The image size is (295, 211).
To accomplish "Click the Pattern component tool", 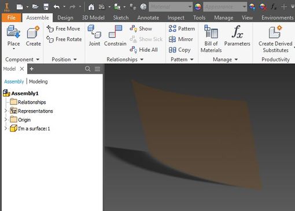I will click(182, 28).
